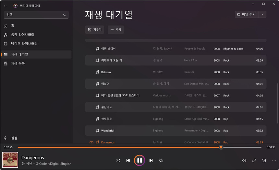Enter full screen with expand icon
The height and width of the screenshot is (170, 279).
coord(254,160)
